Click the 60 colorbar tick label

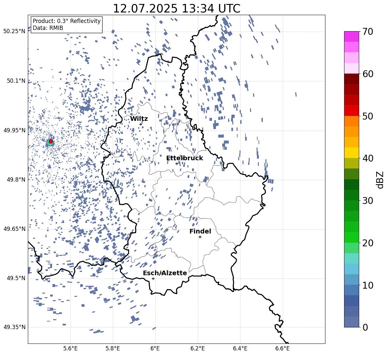click(x=368, y=74)
